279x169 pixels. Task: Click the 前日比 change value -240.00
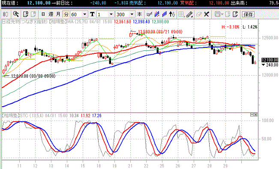coord(98,3)
